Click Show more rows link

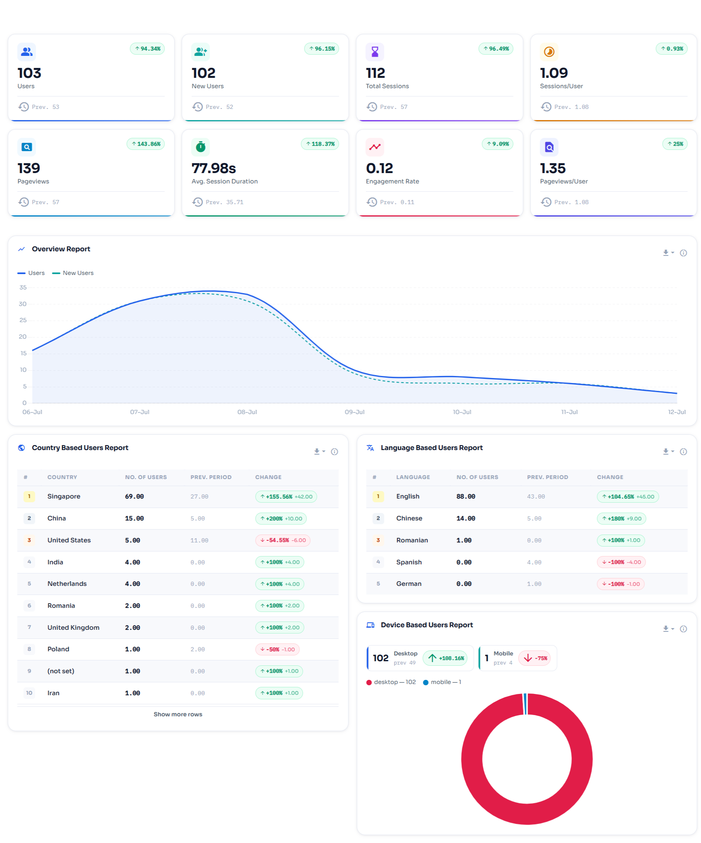click(178, 714)
